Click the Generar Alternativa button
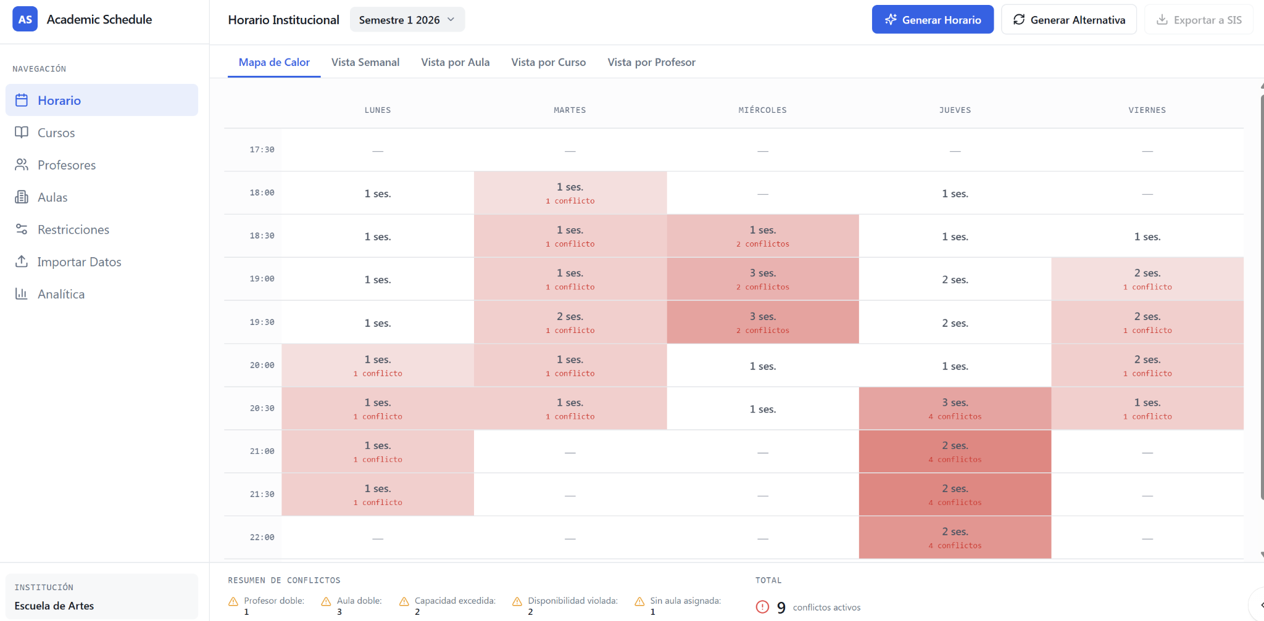The image size is (1264, 621). (x=1069, y=20)
